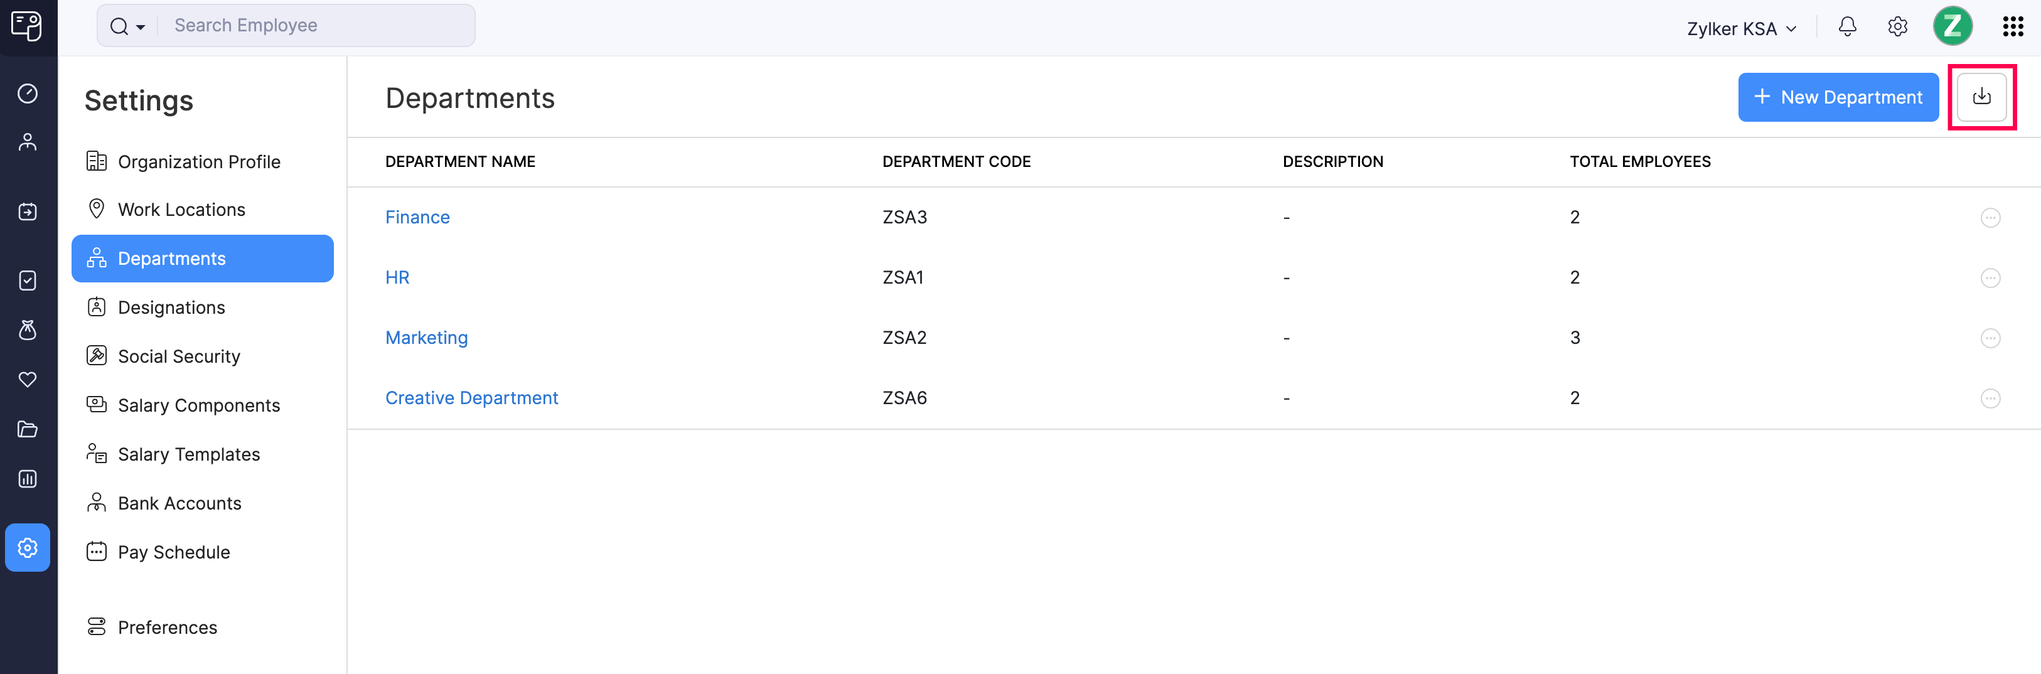The image size is (2041, 674).
Task: Go to Pay Runs using the sidebar icon
Action: tap(28, 211)
